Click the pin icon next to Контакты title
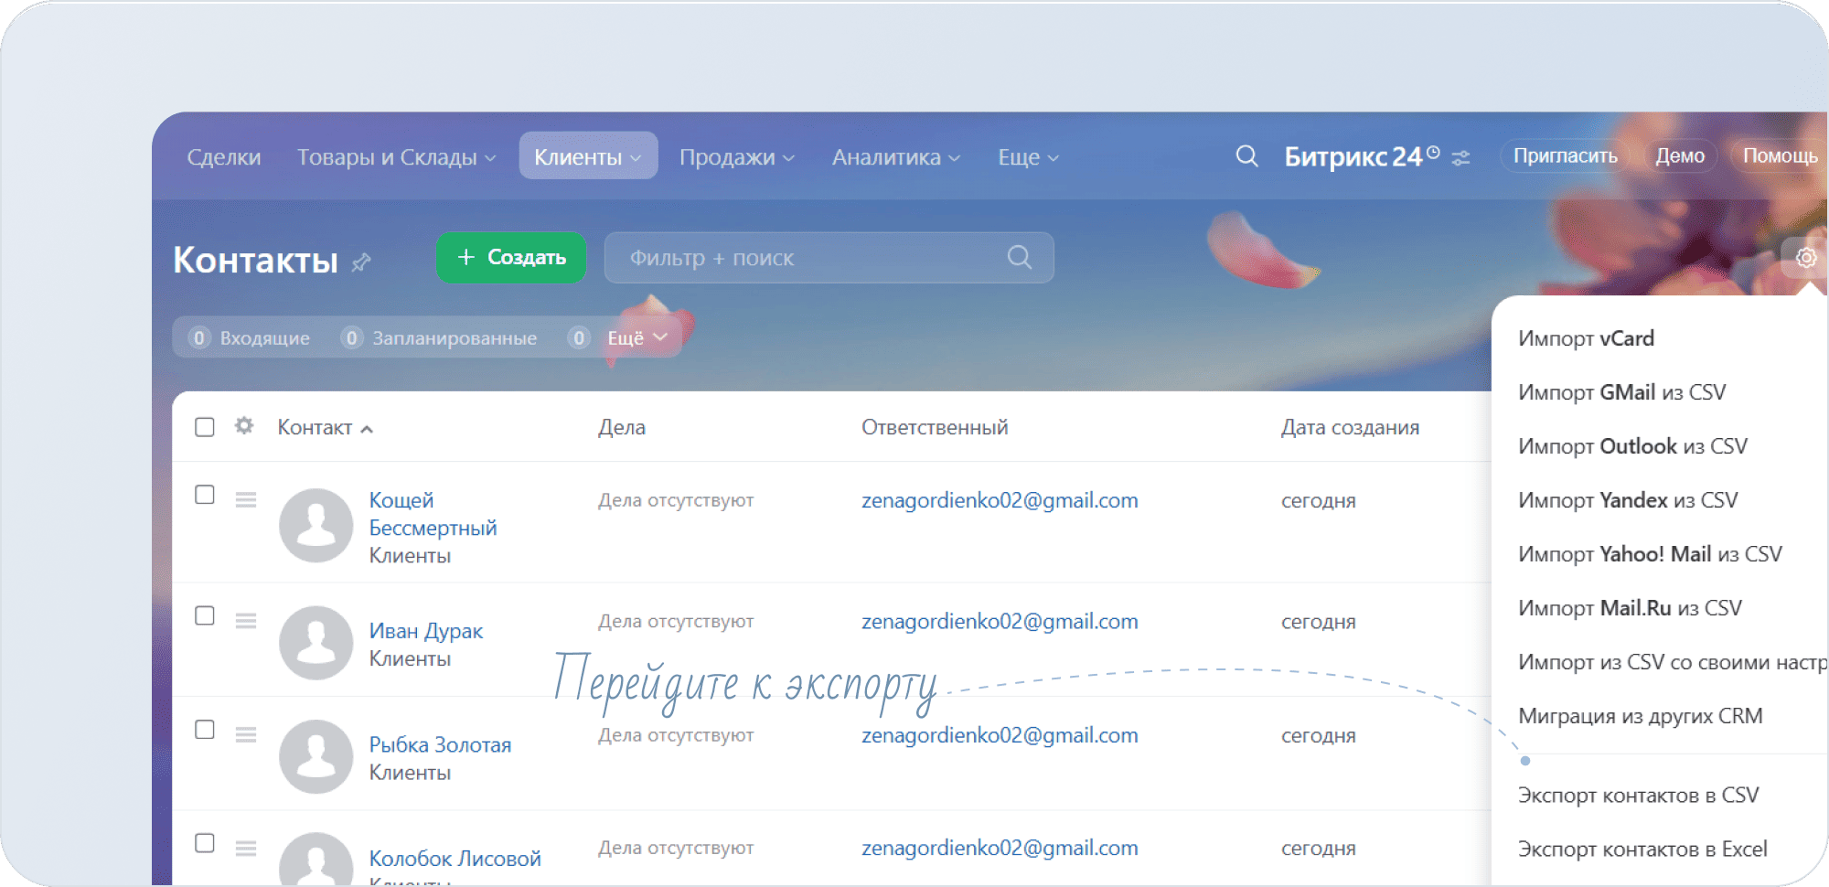The image size is (1829, 887). point(361,262)
